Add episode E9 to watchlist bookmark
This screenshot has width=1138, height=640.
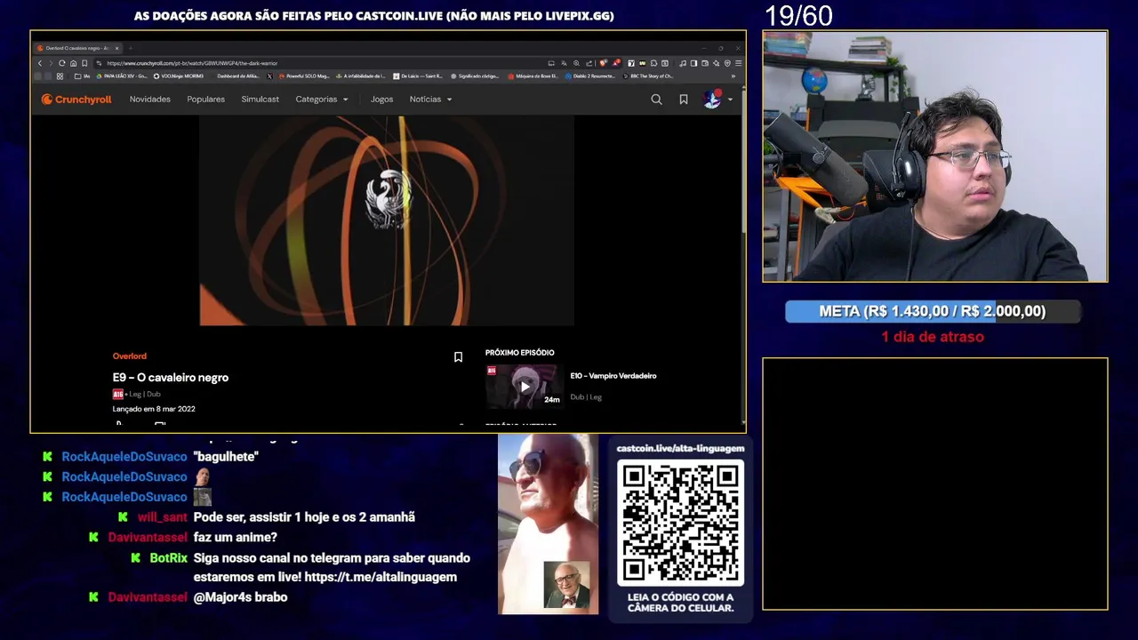[458, 357]
